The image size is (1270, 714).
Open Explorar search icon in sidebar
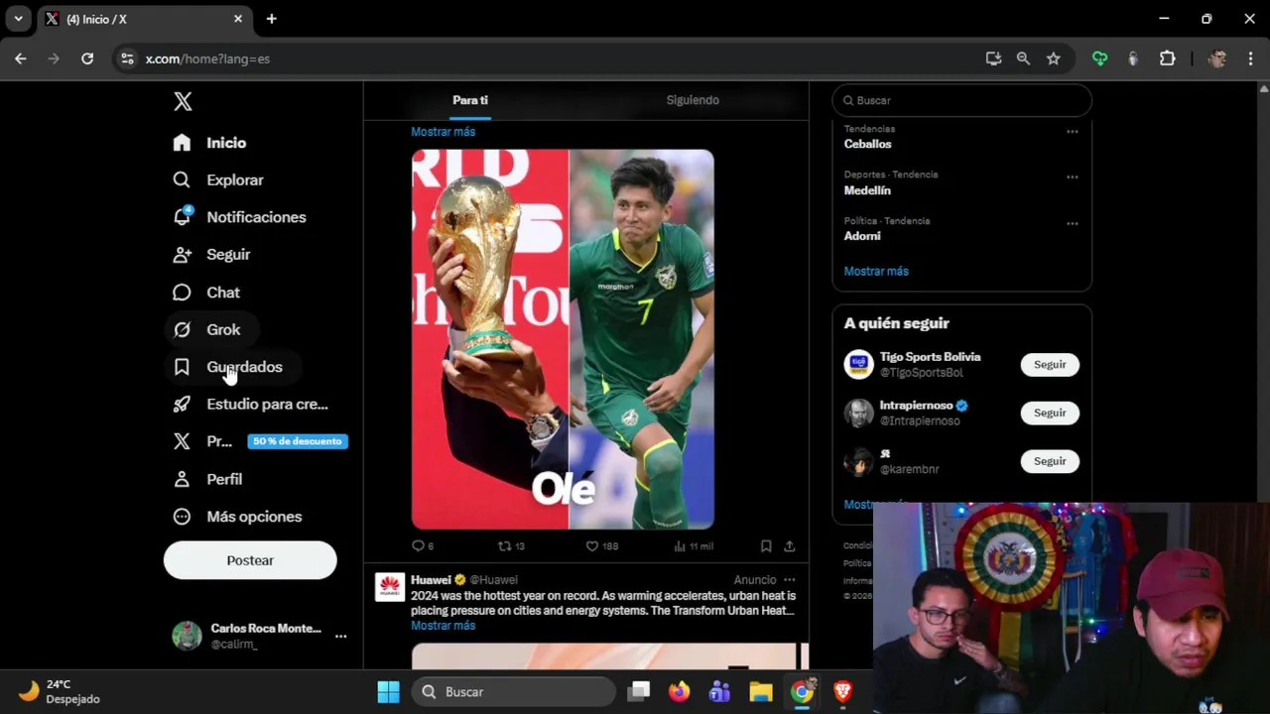pos(182,179)
